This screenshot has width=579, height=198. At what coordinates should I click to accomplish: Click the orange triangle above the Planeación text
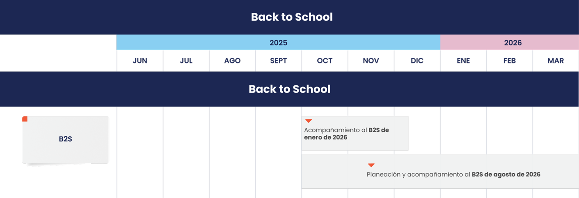371,165
